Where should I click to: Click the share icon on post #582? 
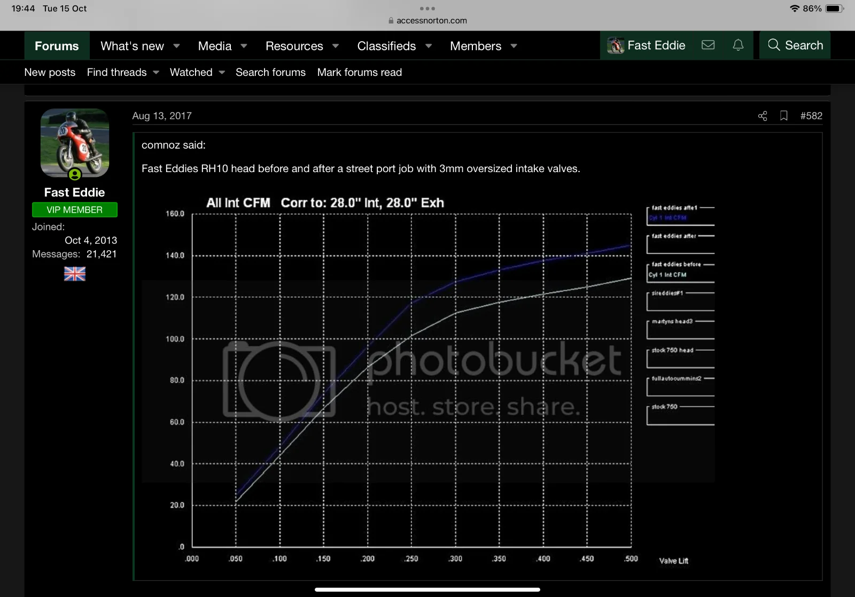click(x=763, y=116)
